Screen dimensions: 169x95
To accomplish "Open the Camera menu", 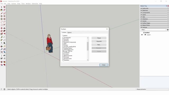I will (14, 4).
